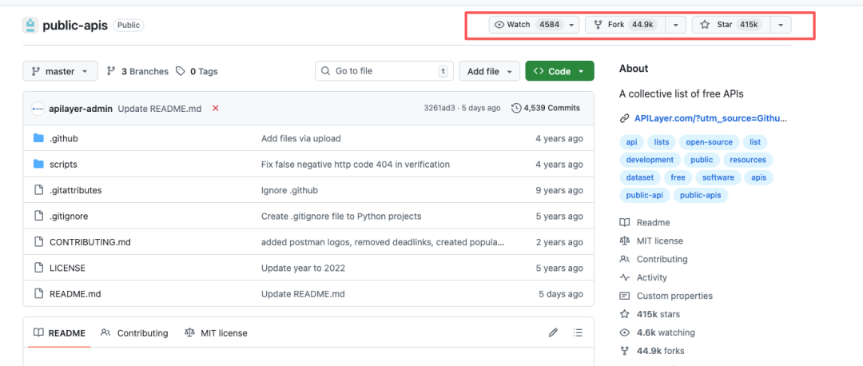This screenshot has width=863, height=366.
Task: Click the LICENSE file icon
Action: 38,268
